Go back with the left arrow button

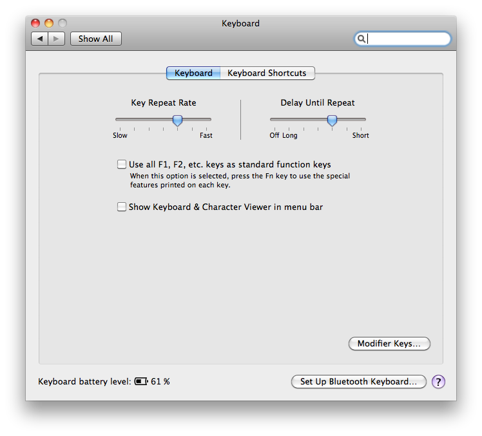coord(40,39)
